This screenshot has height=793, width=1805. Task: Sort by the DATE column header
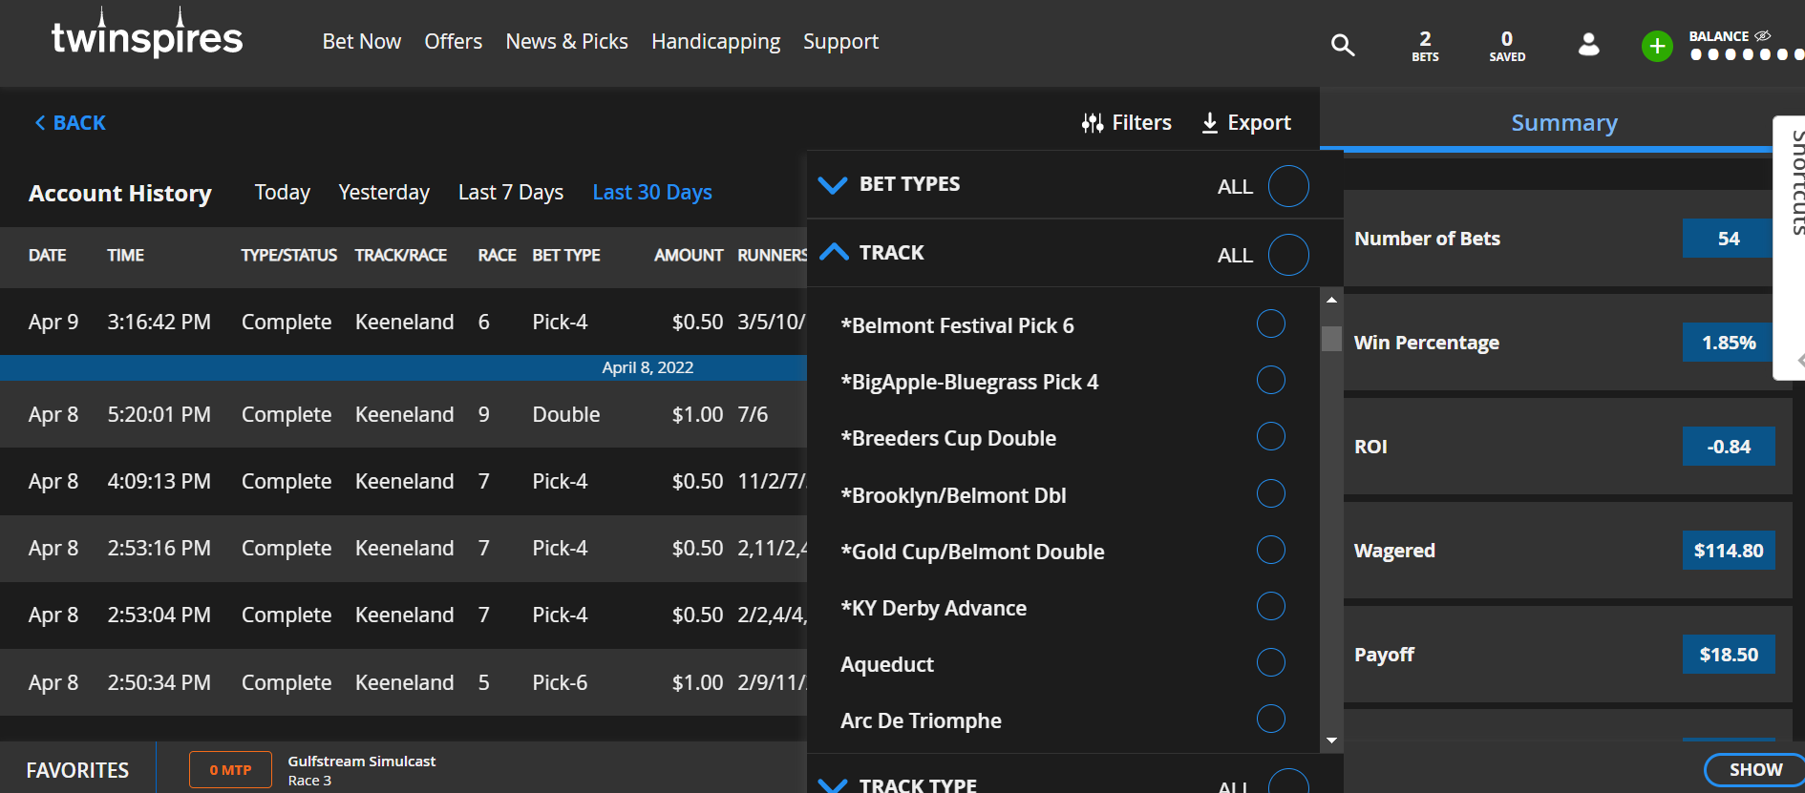(48, 256)
